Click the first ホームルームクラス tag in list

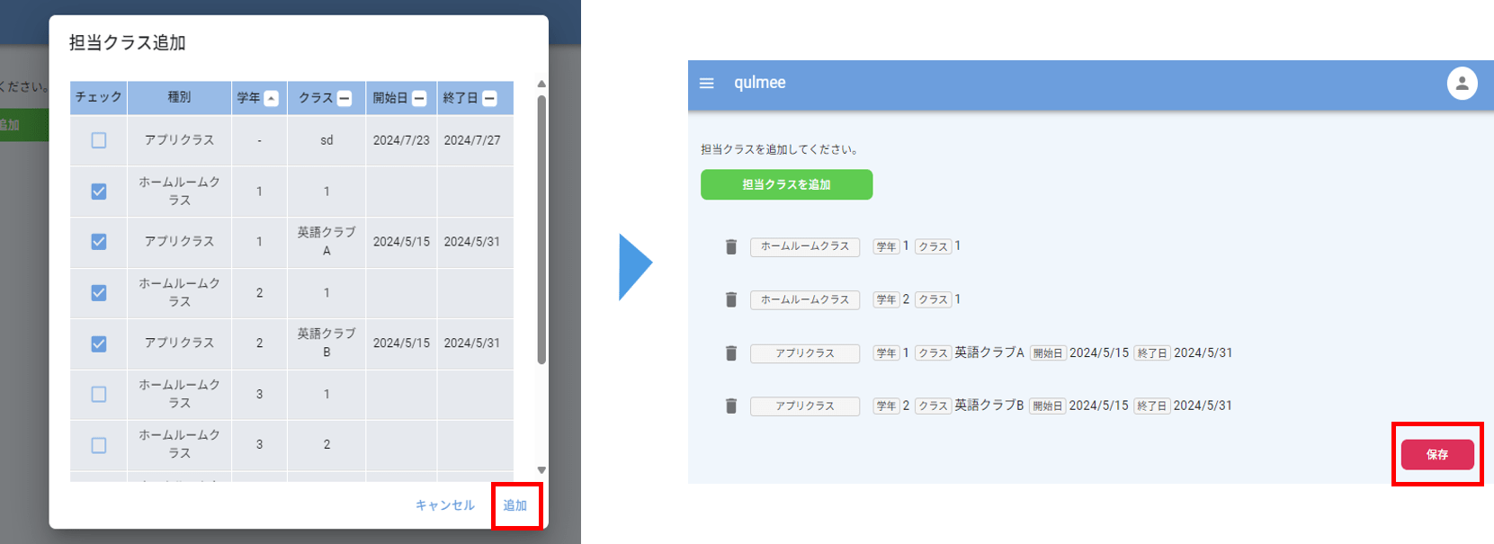[x=805, y=246]
